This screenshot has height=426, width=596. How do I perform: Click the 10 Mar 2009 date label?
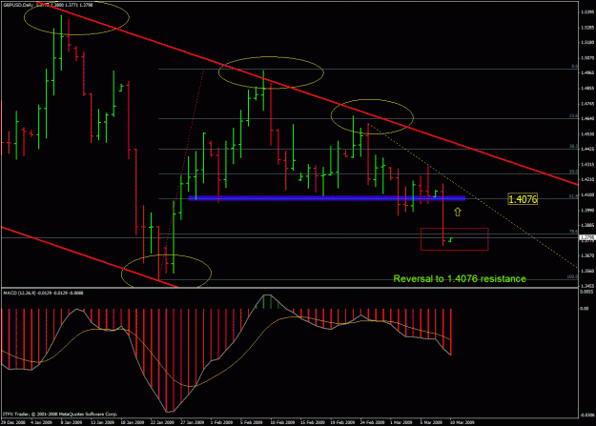[462, 422]
